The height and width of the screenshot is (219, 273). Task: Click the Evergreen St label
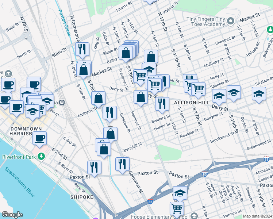123,79
